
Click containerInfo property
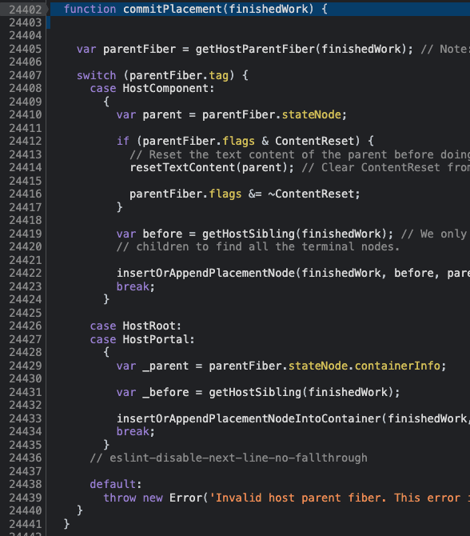pyautogui.click(x=397, y=366)
